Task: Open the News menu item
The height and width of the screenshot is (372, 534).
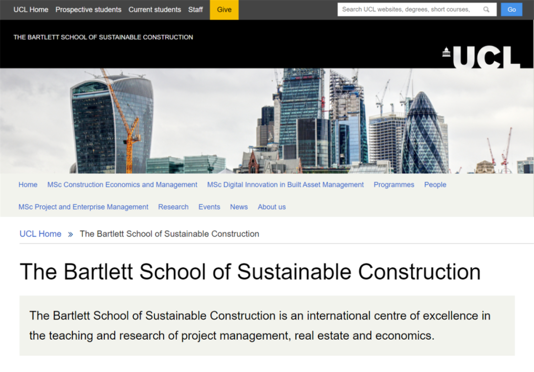Action: point(239,207)
